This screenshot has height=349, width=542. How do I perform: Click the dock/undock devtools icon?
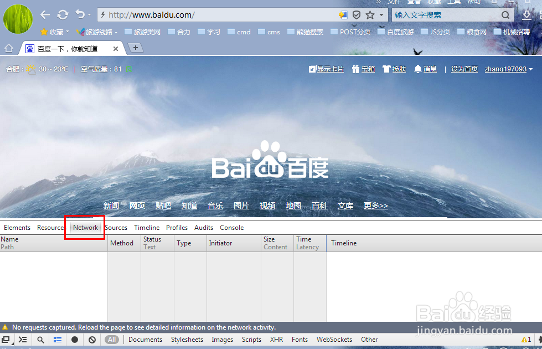pyautogui.click(x=6, y=340)
